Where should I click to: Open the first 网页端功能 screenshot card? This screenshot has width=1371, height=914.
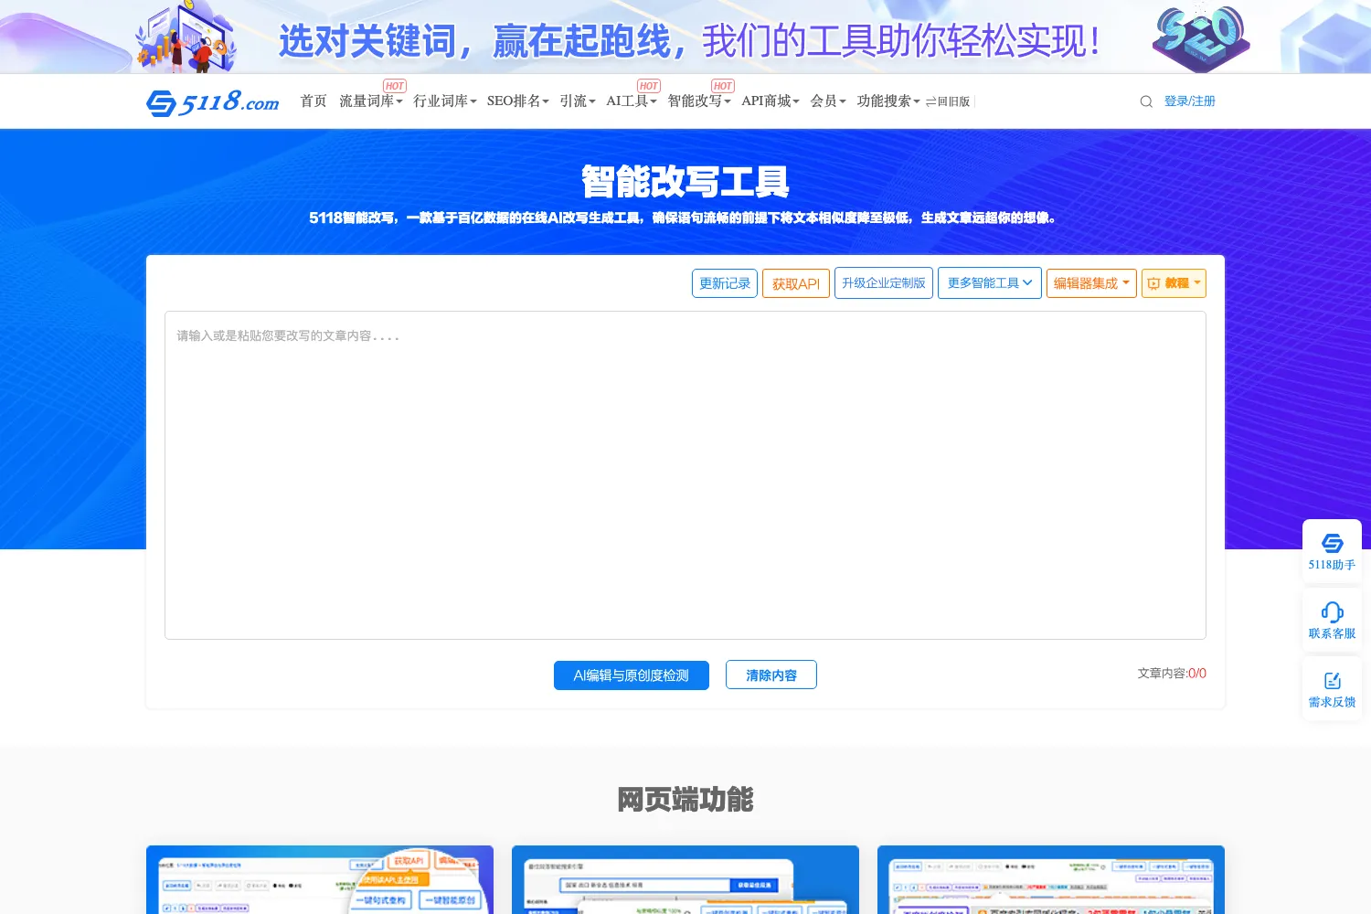point(320,879)
